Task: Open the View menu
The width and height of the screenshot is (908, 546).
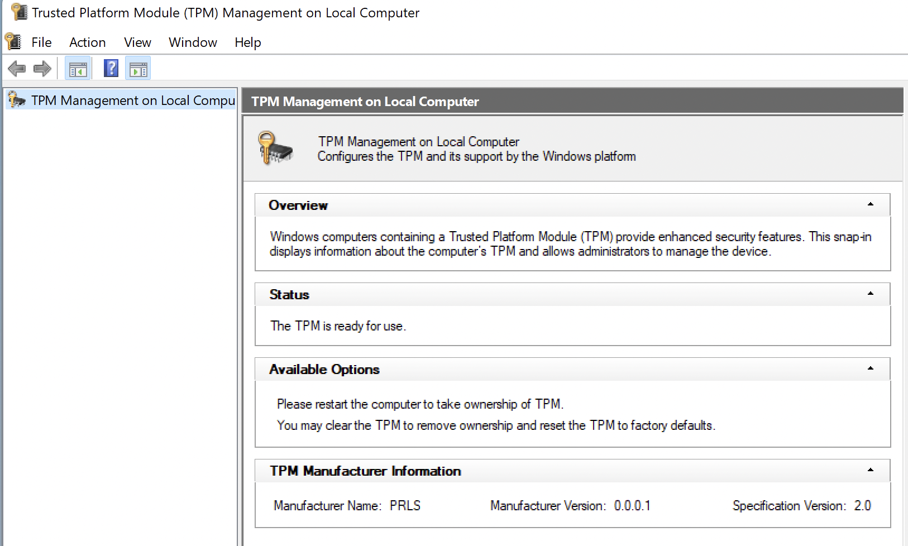Action: (137, 42)
